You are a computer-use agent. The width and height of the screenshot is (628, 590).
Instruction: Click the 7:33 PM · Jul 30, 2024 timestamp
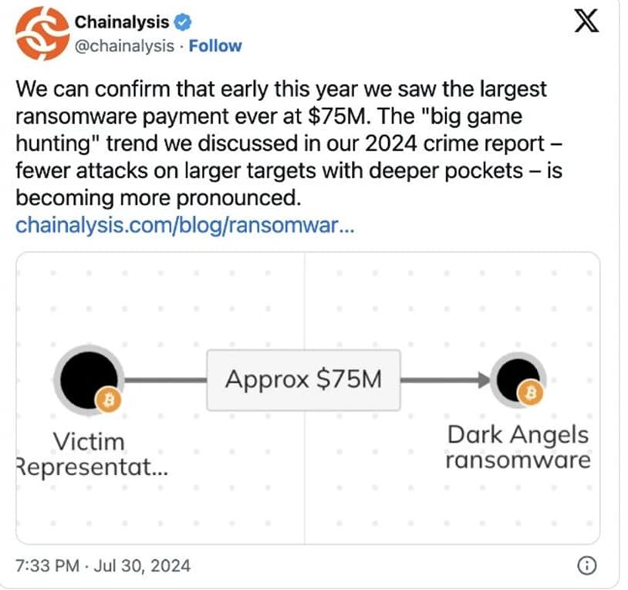pos(103,566)
